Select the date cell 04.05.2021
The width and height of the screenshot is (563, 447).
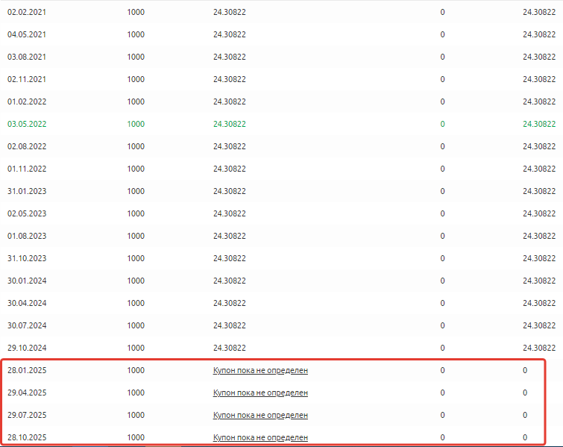(27, 34)
